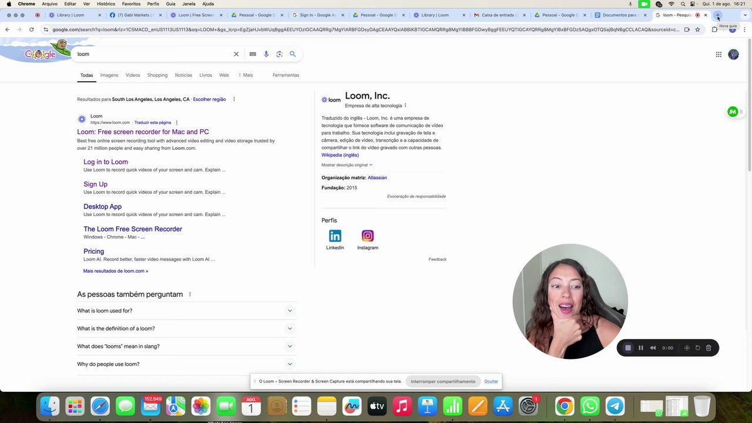Open the Instagram profile for Loom
This screenshot has height=423, width=752.
(368, 240)
